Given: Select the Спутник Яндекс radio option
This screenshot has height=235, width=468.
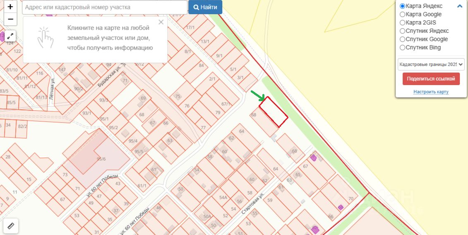Looking at the screenshot, I should point(402,31).
